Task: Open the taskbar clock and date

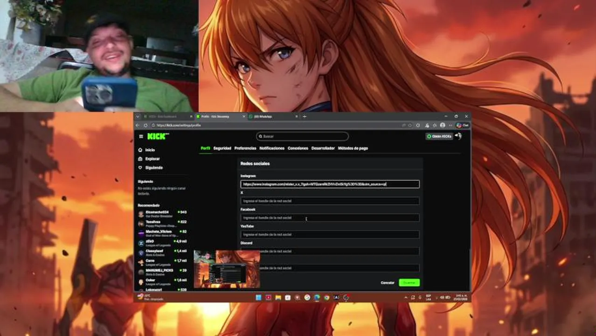Action: point(461,297)
